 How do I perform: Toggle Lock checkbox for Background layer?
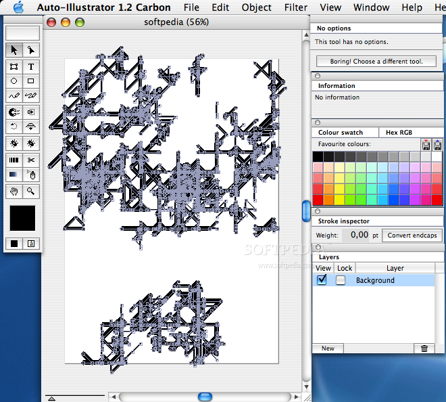341,280
